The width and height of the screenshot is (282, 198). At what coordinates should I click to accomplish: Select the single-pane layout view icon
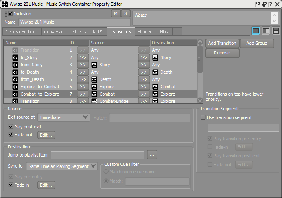click(x=256, y=31)
